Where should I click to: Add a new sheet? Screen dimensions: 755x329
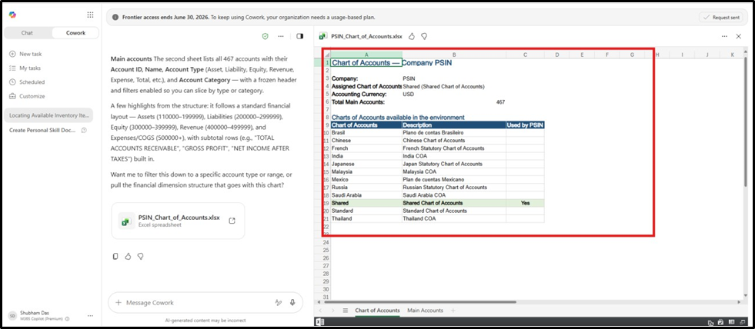tap(453, 311)
